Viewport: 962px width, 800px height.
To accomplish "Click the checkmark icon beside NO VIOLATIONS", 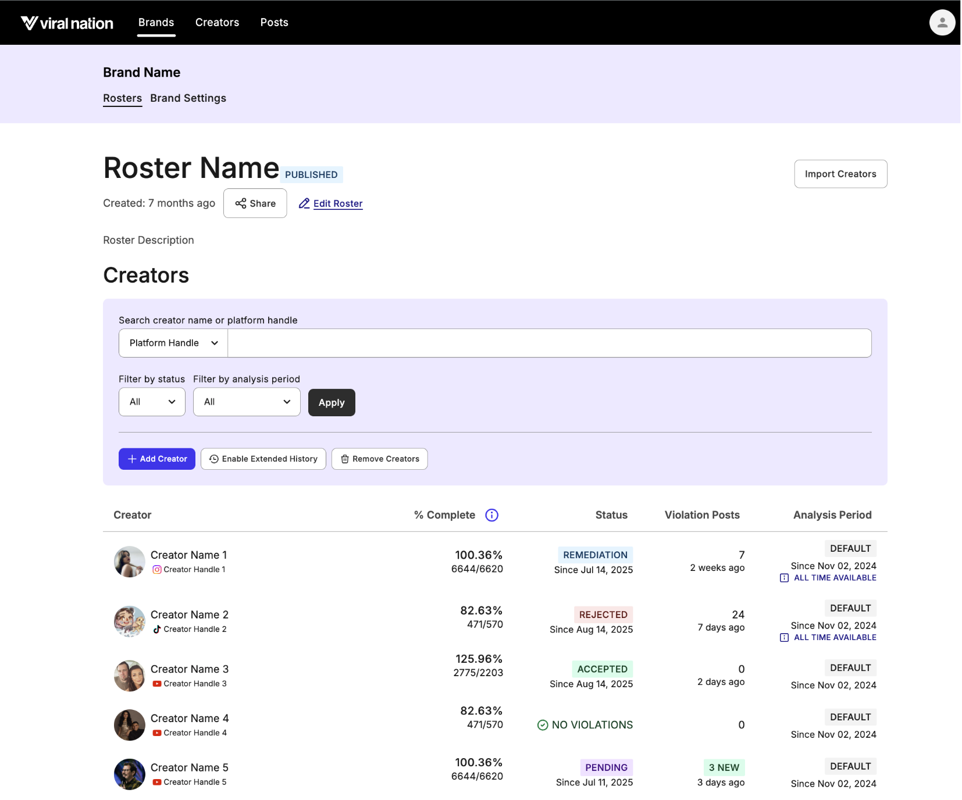I will pyautogui.click(x=542, y=725).
